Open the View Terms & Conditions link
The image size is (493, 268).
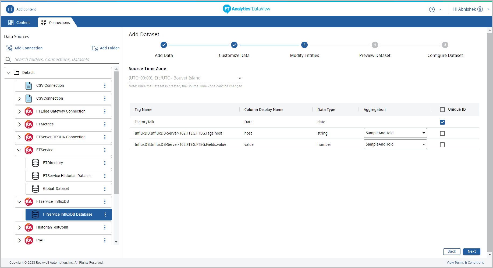[465, 263]
